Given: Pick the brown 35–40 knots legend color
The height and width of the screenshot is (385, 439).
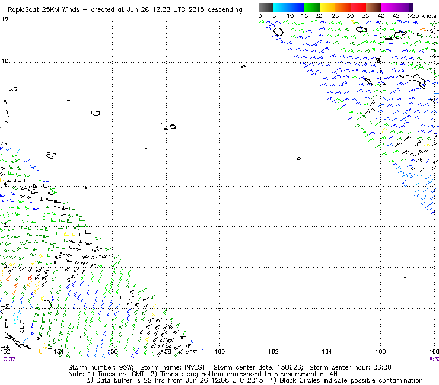Looking at the screenshot, I should coord(374,7).
